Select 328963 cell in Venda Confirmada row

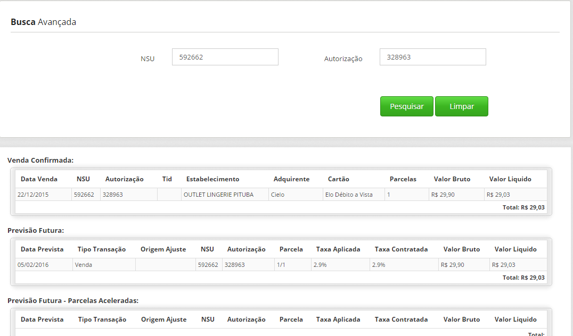(x=129, y=195)
